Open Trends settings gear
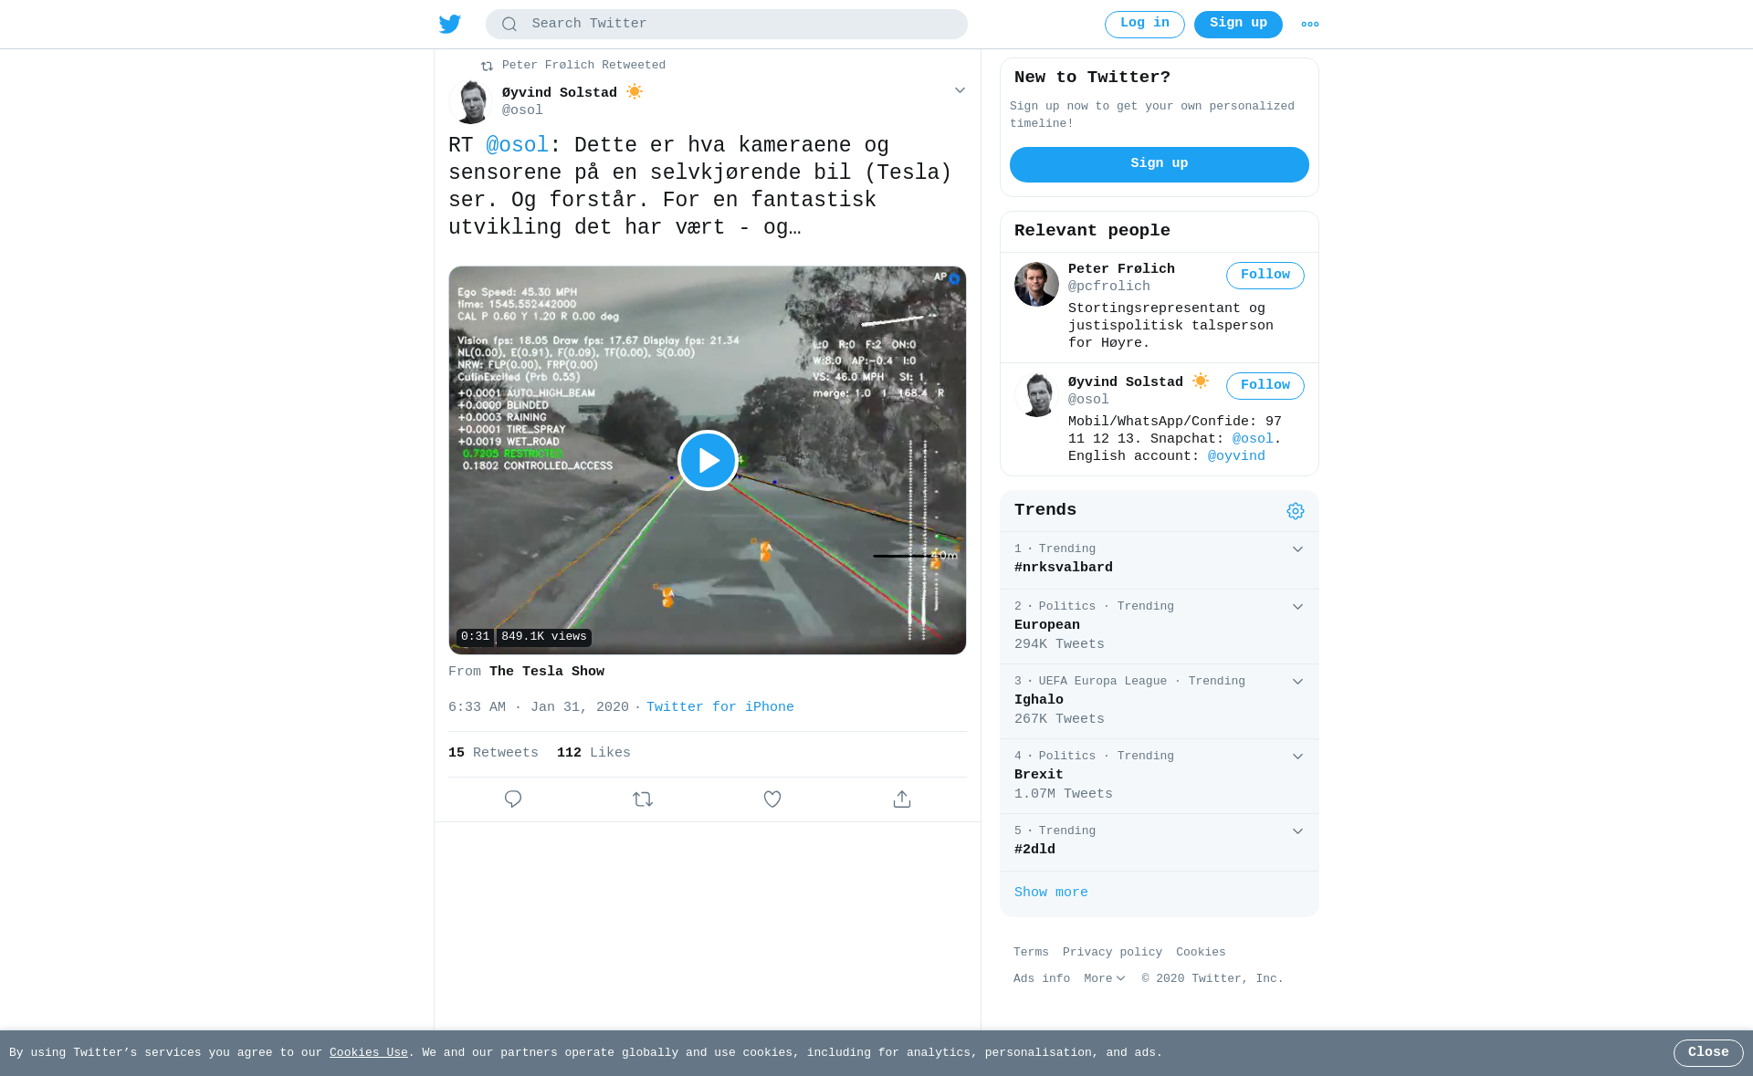This screenshot has height=1076, width=1753. pyautogui.click(x=1296, y=511)
